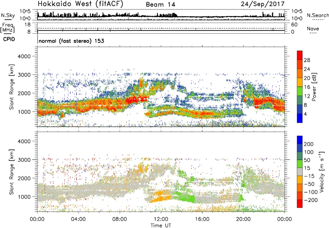Click the red top segment of power colorbar
This screenshot has height=228, width=329.
point(300,55)
